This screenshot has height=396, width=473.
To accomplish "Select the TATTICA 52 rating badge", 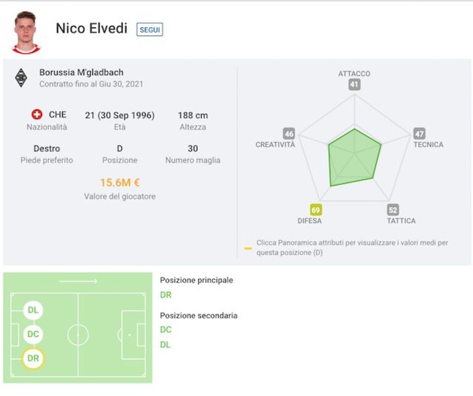I will click(393, 210).
